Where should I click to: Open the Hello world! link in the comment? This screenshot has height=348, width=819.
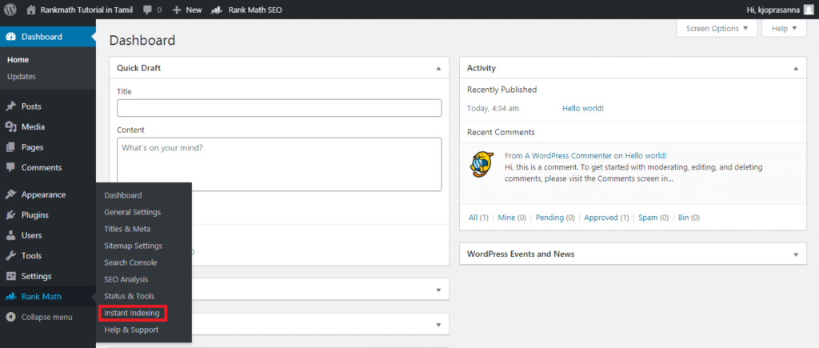click(x=645, y=156)
